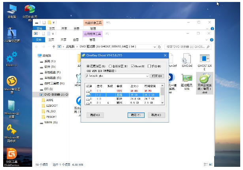Open recent locations dropdown arrow
Image resolution: width=243 pixels, height=170 pixels.
point(49,47)
